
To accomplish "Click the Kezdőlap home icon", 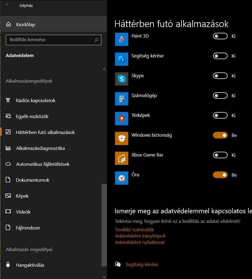I will pyautogui.click(x=8, y=24).
